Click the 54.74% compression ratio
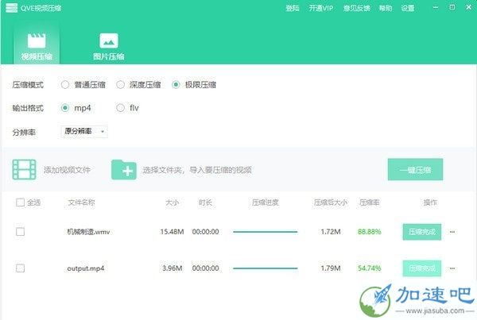Image resolution: width=477 pixels, height=320 pixels. 370,268
